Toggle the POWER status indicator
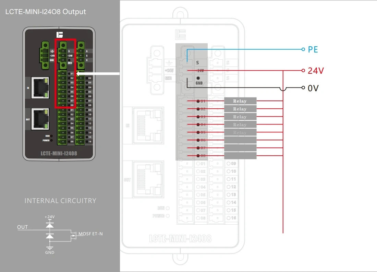The image size is (377, 272). (x=52, y=140)
